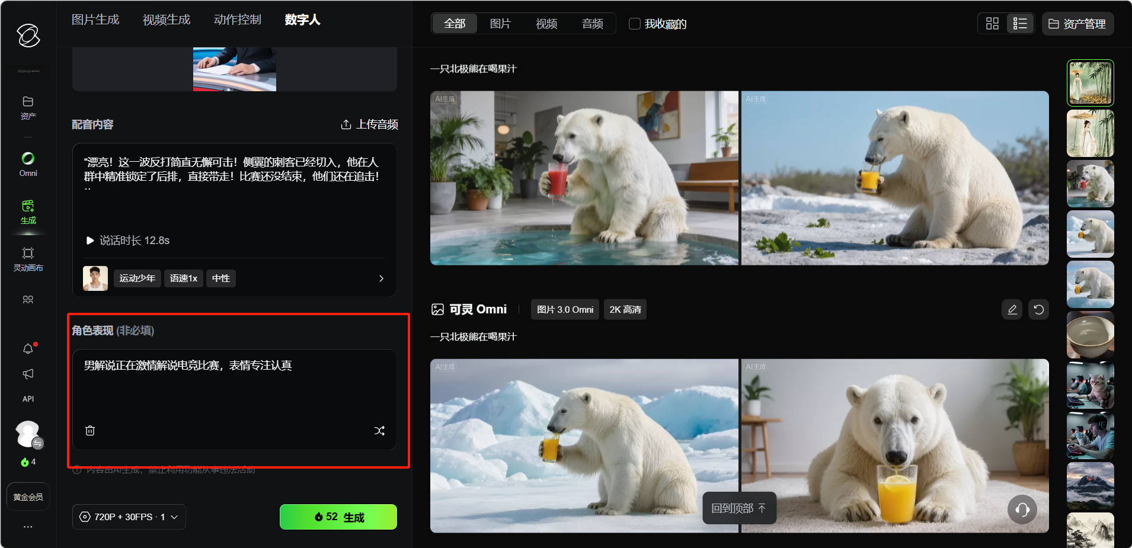
Task: Play the 说话时长 12.8s audio preview
Action: pyautogui.click(x=90, y=241)
